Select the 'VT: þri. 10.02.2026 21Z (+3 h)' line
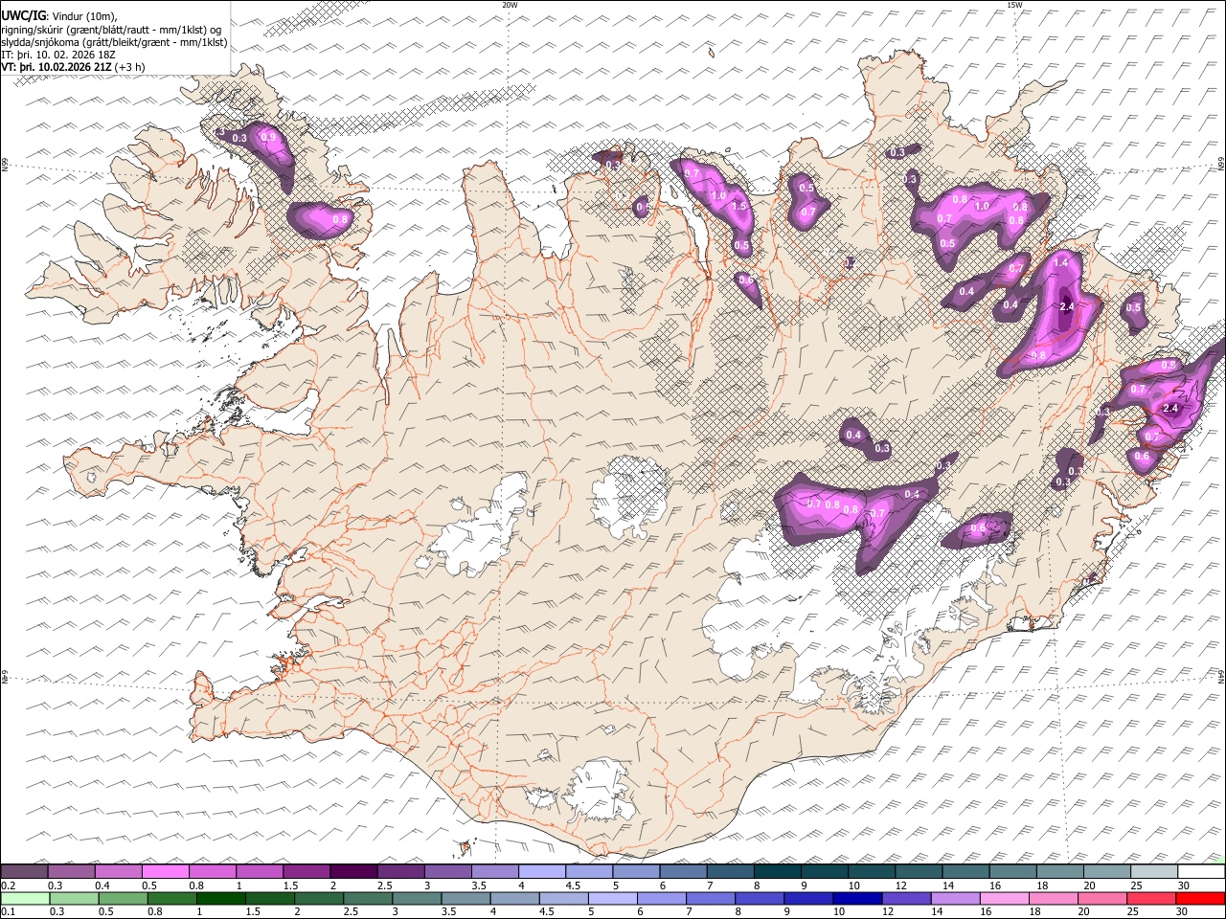 click(74, 67)
